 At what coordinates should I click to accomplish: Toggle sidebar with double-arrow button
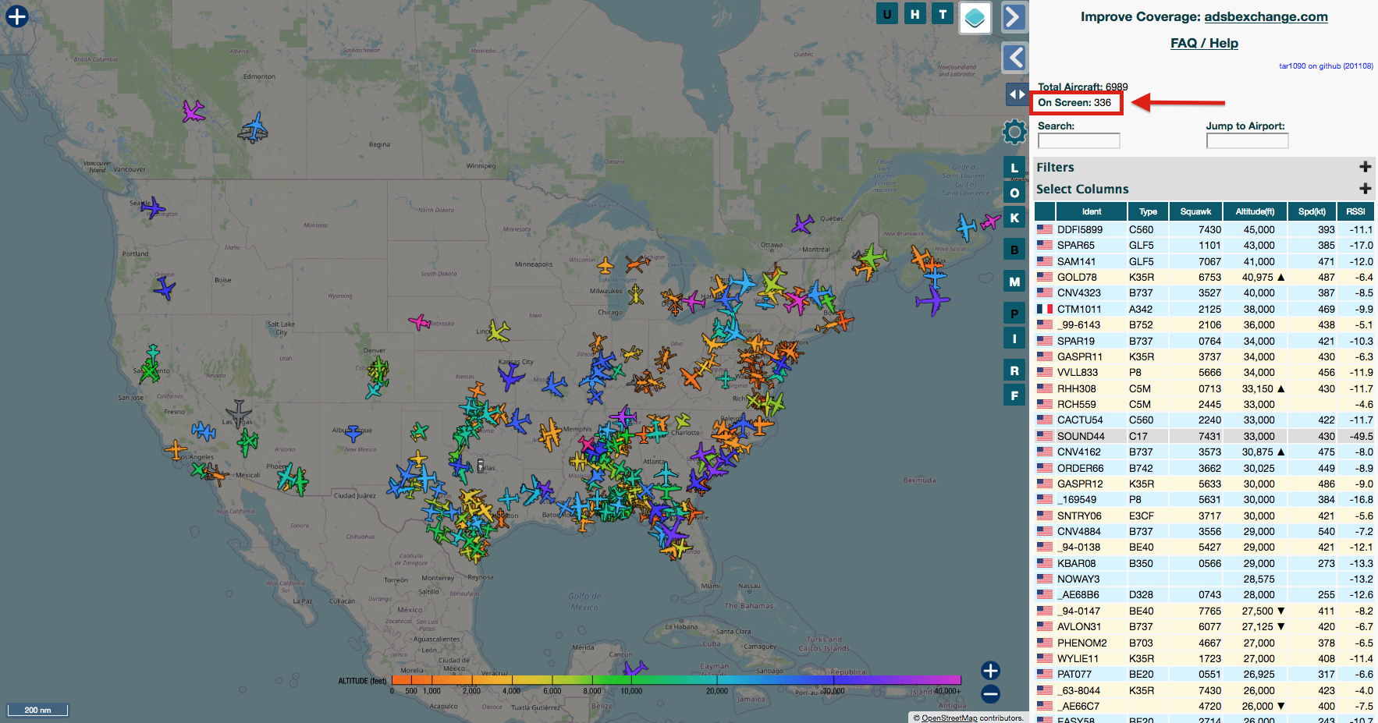(1017, 94)
